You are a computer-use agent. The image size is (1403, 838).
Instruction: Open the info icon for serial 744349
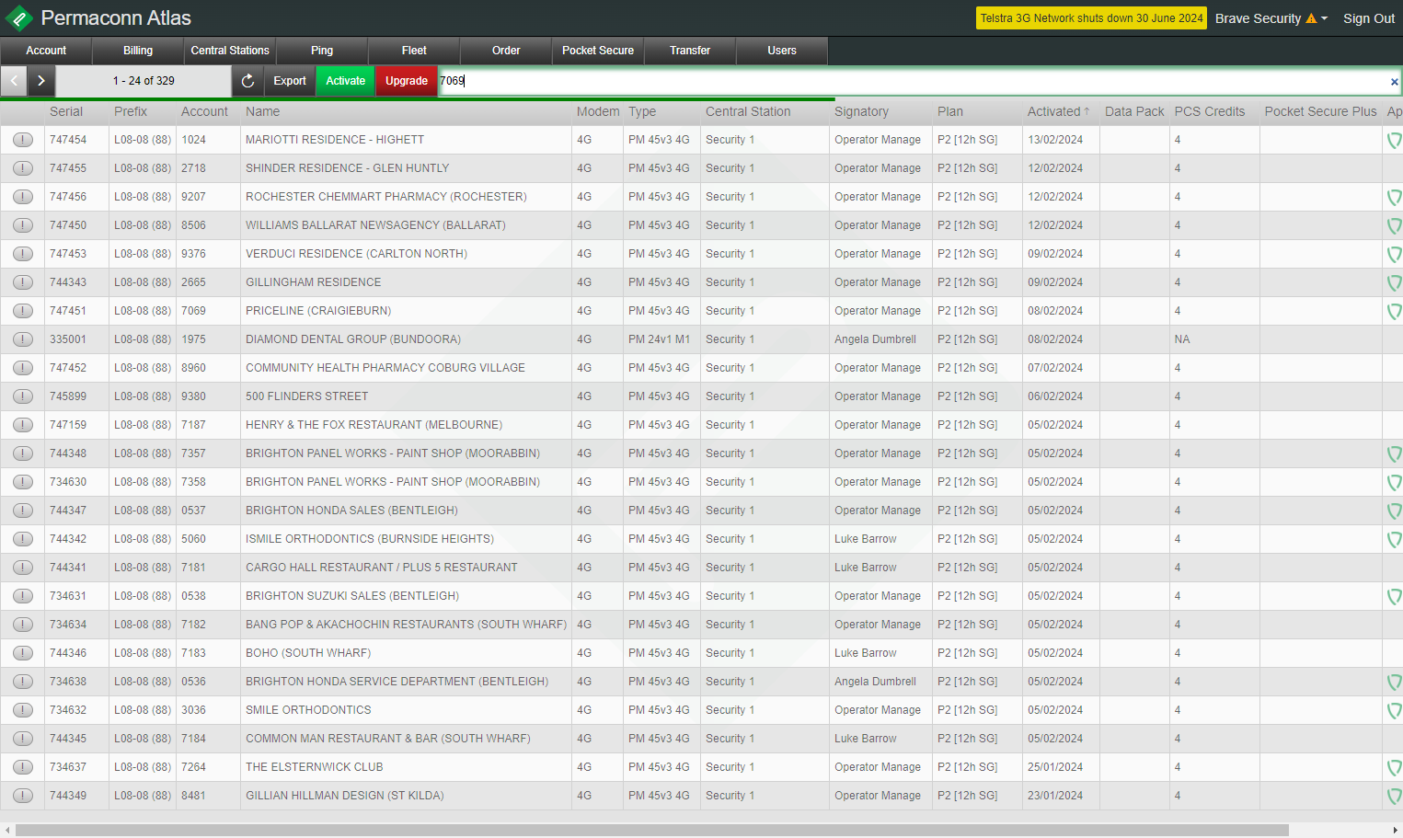pos(23,796)
